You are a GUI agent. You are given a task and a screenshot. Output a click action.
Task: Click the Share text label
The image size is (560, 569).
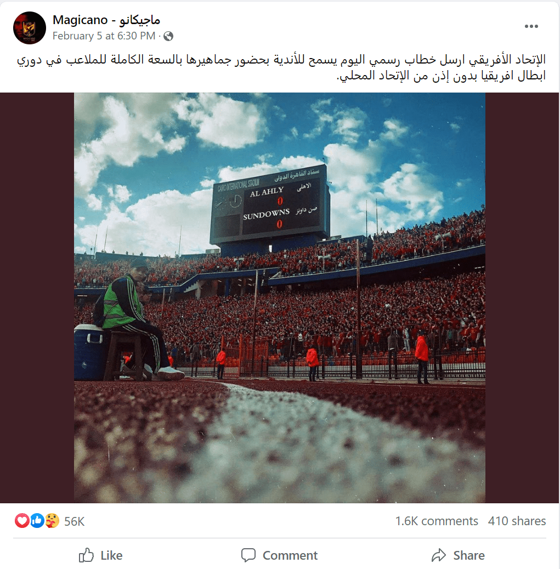pyautogui.click(x=469, y=555)
